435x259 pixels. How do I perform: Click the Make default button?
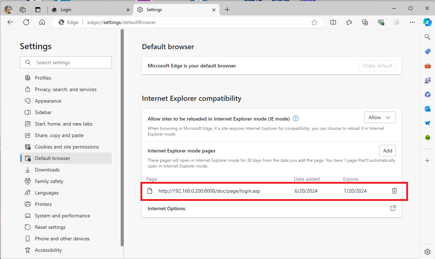[378, 66]
